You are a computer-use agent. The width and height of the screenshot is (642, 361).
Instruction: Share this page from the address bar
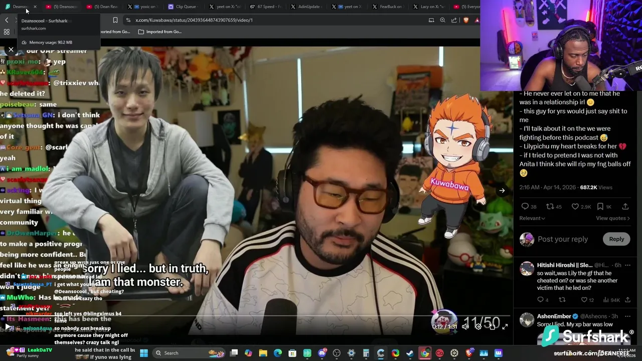pyautogui.click(x=454, y=20)
